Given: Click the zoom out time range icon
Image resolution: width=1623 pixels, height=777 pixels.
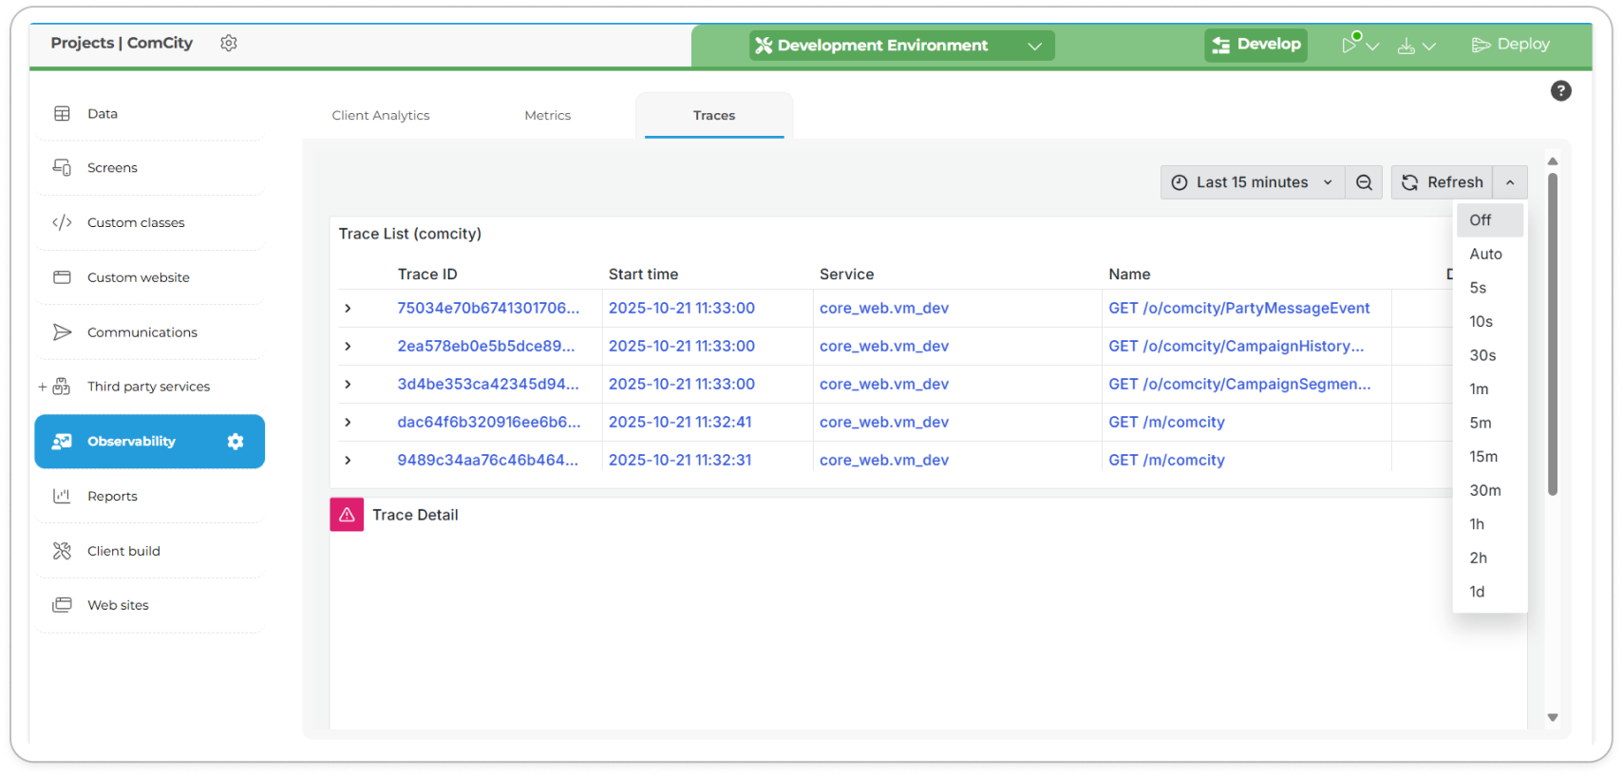Looking at the screenshot, I should click(1364, 182).
